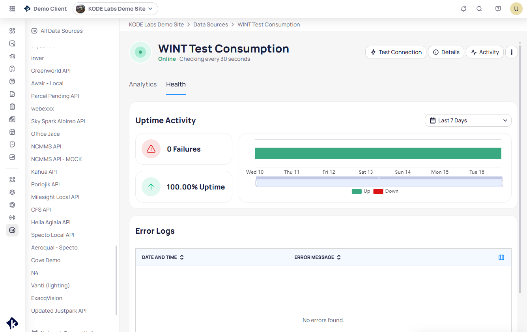Open the chart-with-gear icon in left rail
527x332 pixels.
pos(12,43)
